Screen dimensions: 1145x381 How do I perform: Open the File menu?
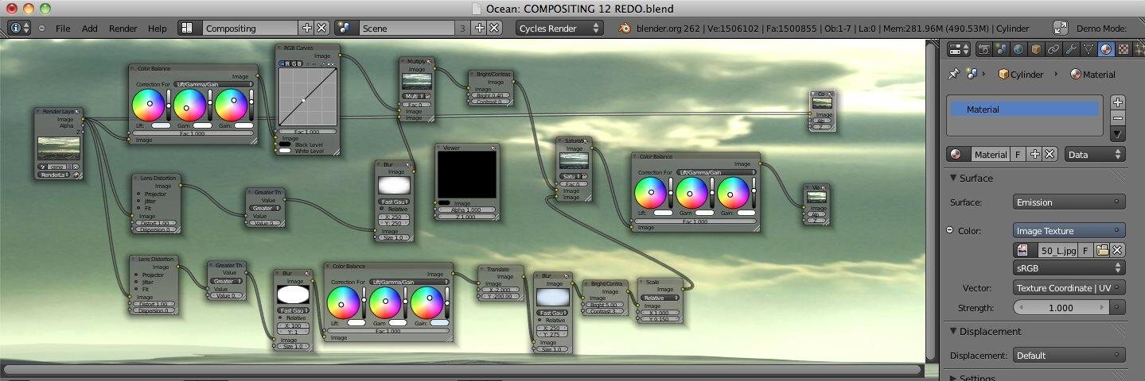(63, 28)
